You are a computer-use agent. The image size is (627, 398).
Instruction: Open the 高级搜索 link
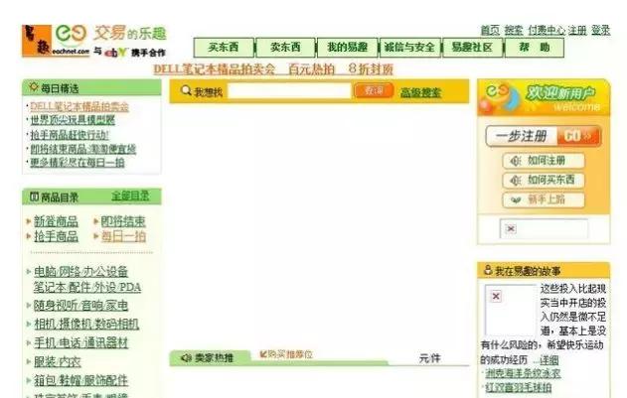pos(420,92)
